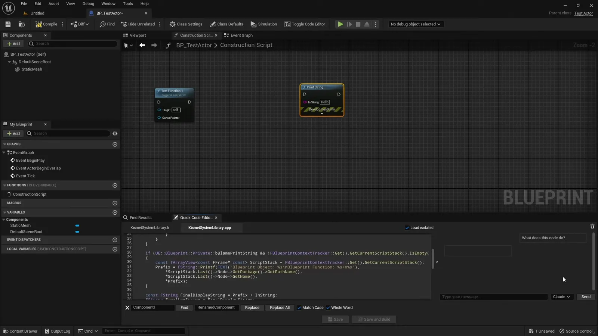
Task: Open the Tools menu
Action: pyautogui.click(x=128, y=4)
